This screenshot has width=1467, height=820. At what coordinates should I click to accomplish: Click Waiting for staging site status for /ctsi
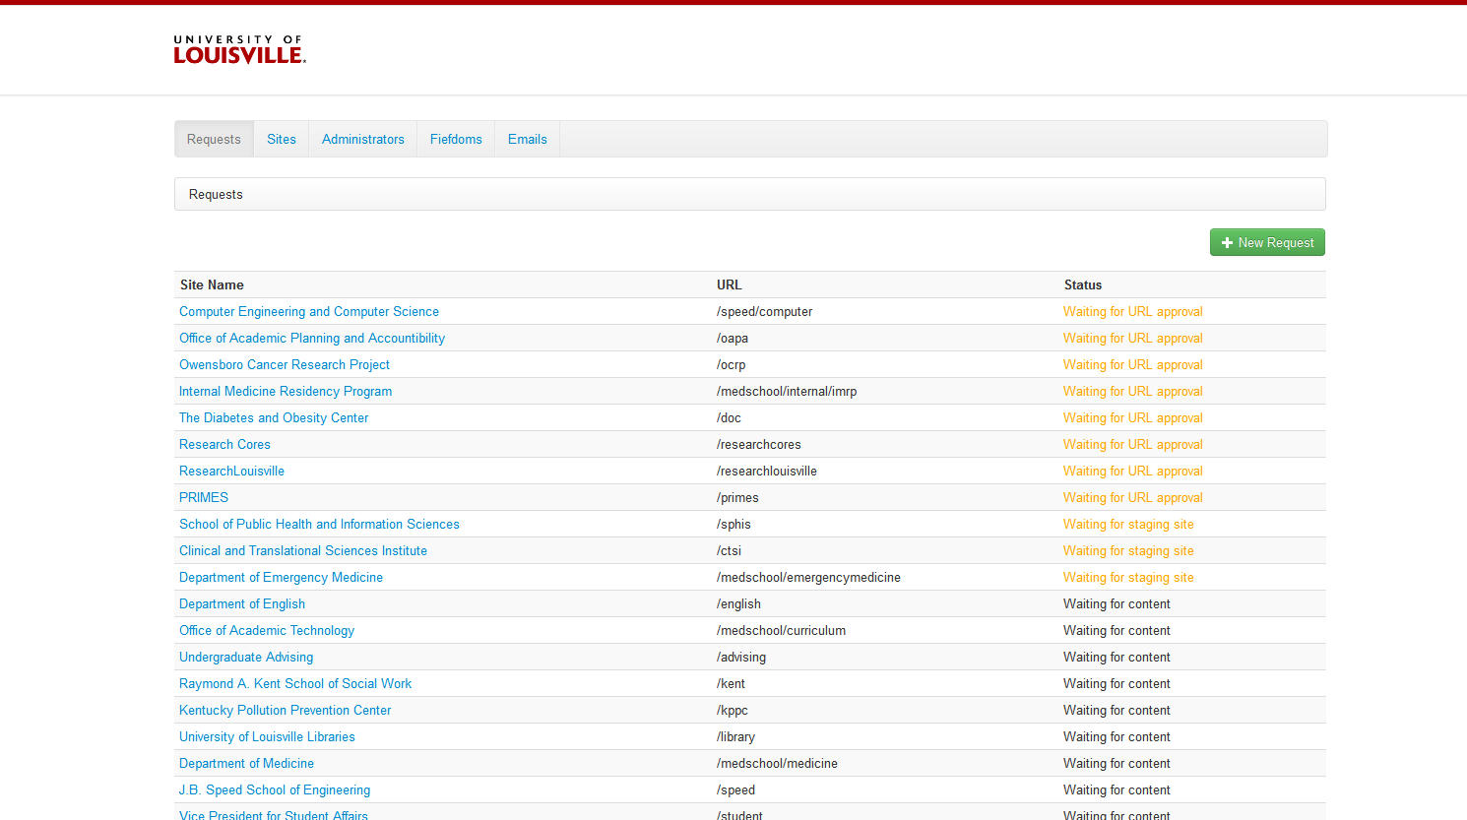[1128, 550]
